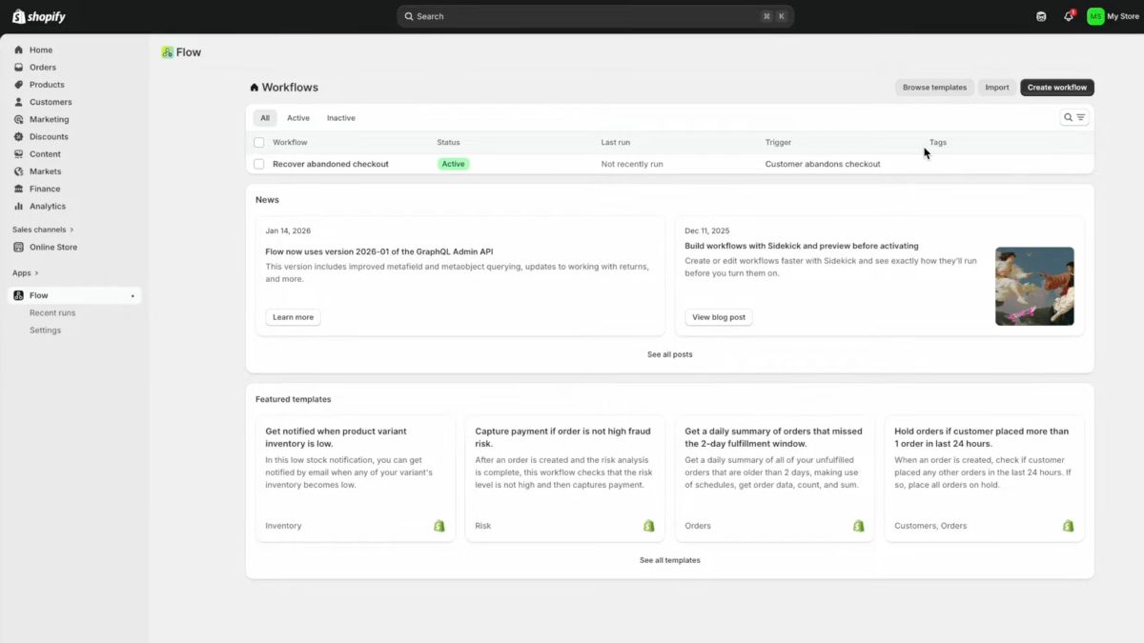This screenshot has height=643, width=1144.
Task: Follow the See all templates link
Action: 670,560
